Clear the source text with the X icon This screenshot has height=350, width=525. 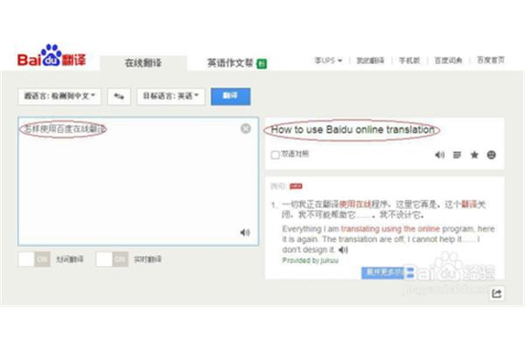pos(246,129)
